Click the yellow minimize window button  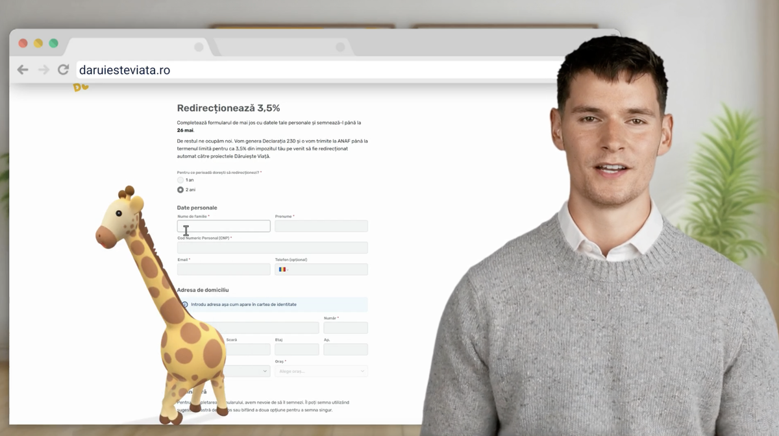[38, 43]
